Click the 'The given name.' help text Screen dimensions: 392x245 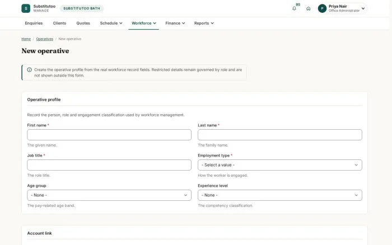point(42,145)
